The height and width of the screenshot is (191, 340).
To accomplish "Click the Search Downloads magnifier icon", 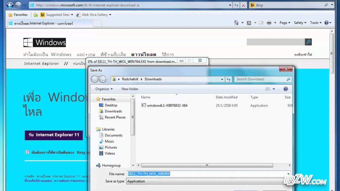I will [x=288, y=79].
